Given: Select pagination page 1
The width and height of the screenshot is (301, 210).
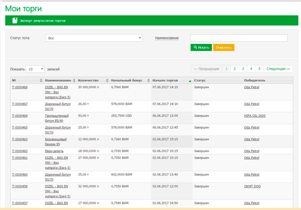Looking at the screenshot, I should coord(226,69).
